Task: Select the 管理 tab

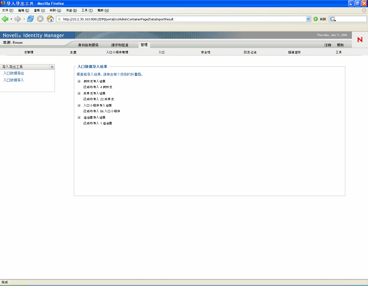Action: pos(144,45)
